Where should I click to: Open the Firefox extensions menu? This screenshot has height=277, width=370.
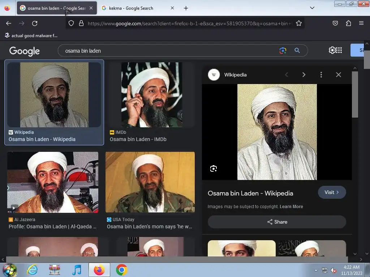tap(348, 23)
